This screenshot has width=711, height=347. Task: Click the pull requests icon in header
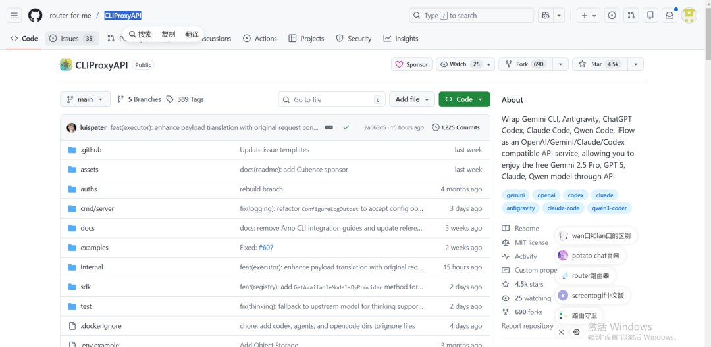pos(631,15)
